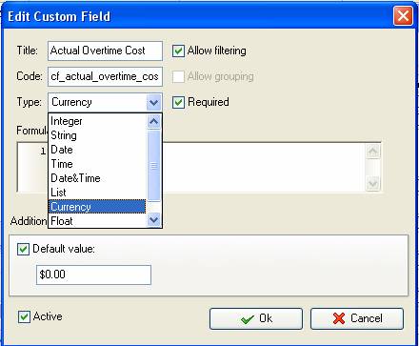Pick Time from the type list
419x346 pixels.
[x=97, y=164]
